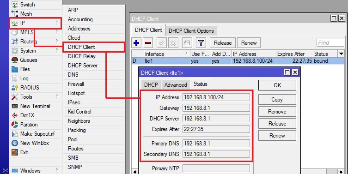Click the Switch menu icon
The image size is (348, 174).
coord(15,4)
